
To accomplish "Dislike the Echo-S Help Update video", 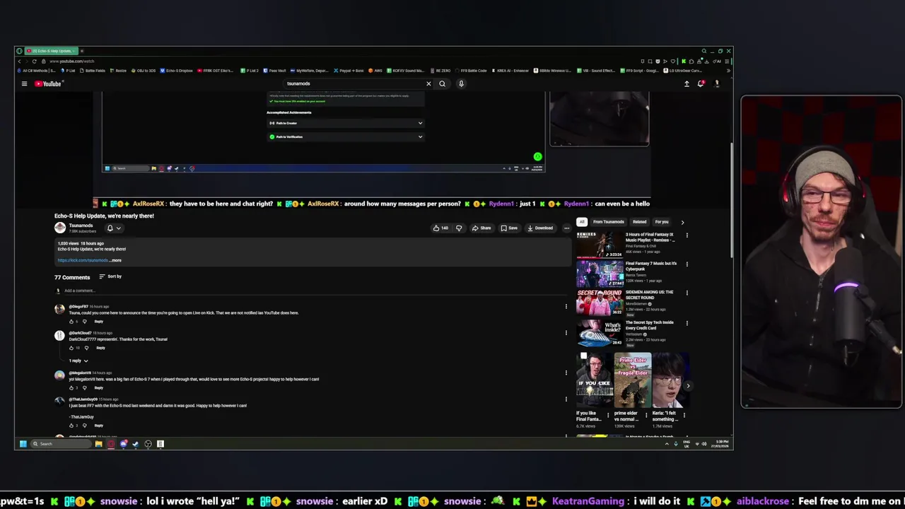I will (459, 228).
